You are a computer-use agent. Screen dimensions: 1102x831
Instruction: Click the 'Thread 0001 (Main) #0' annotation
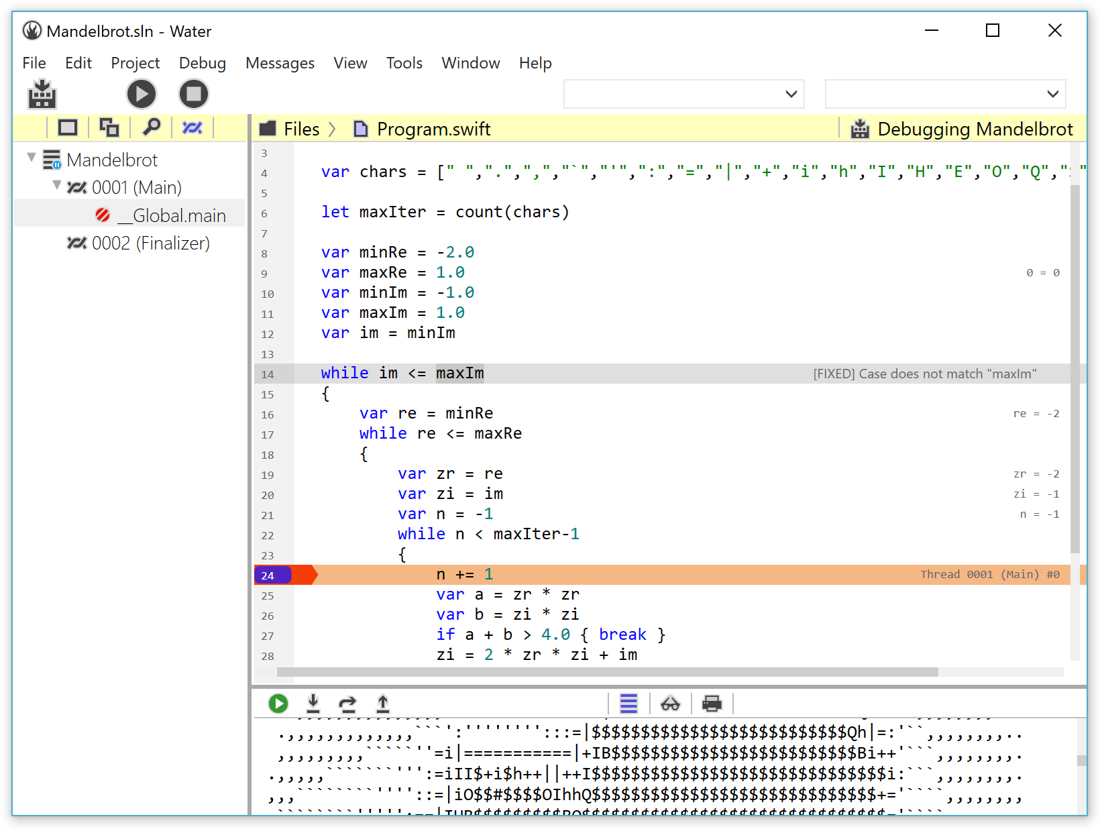pos(990,575)
